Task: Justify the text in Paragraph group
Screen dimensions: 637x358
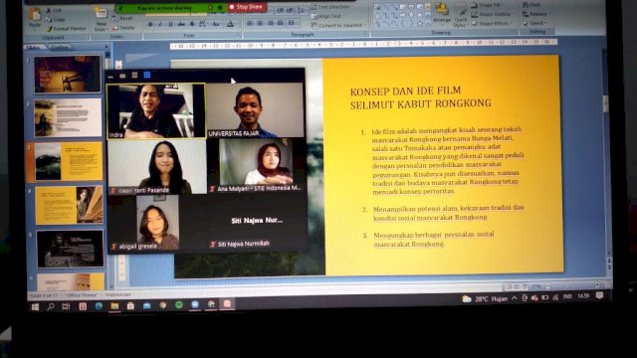Action: point(281,23)
